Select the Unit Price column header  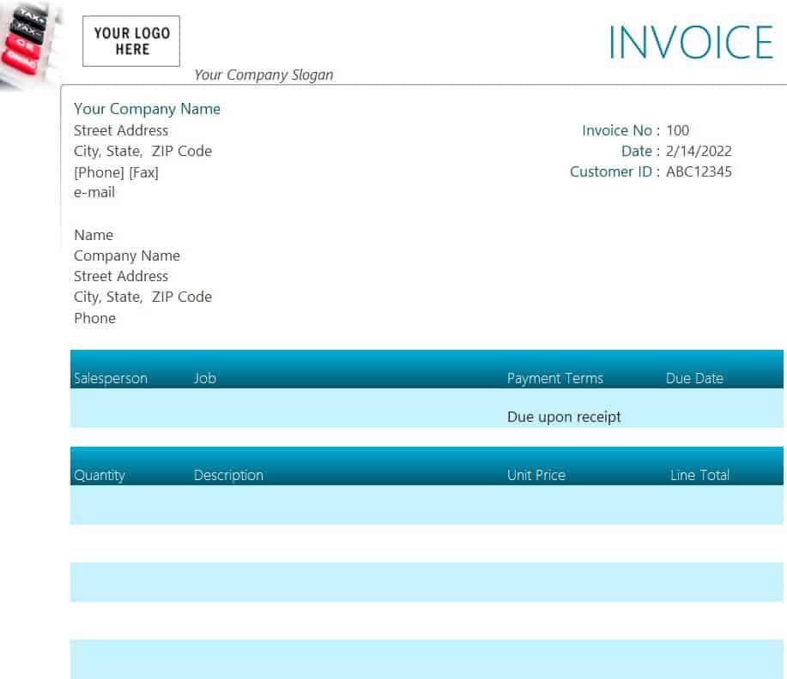536,475
